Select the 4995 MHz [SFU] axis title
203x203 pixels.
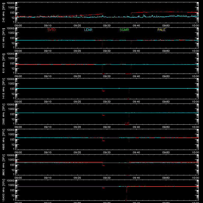(x=4, y=140)
